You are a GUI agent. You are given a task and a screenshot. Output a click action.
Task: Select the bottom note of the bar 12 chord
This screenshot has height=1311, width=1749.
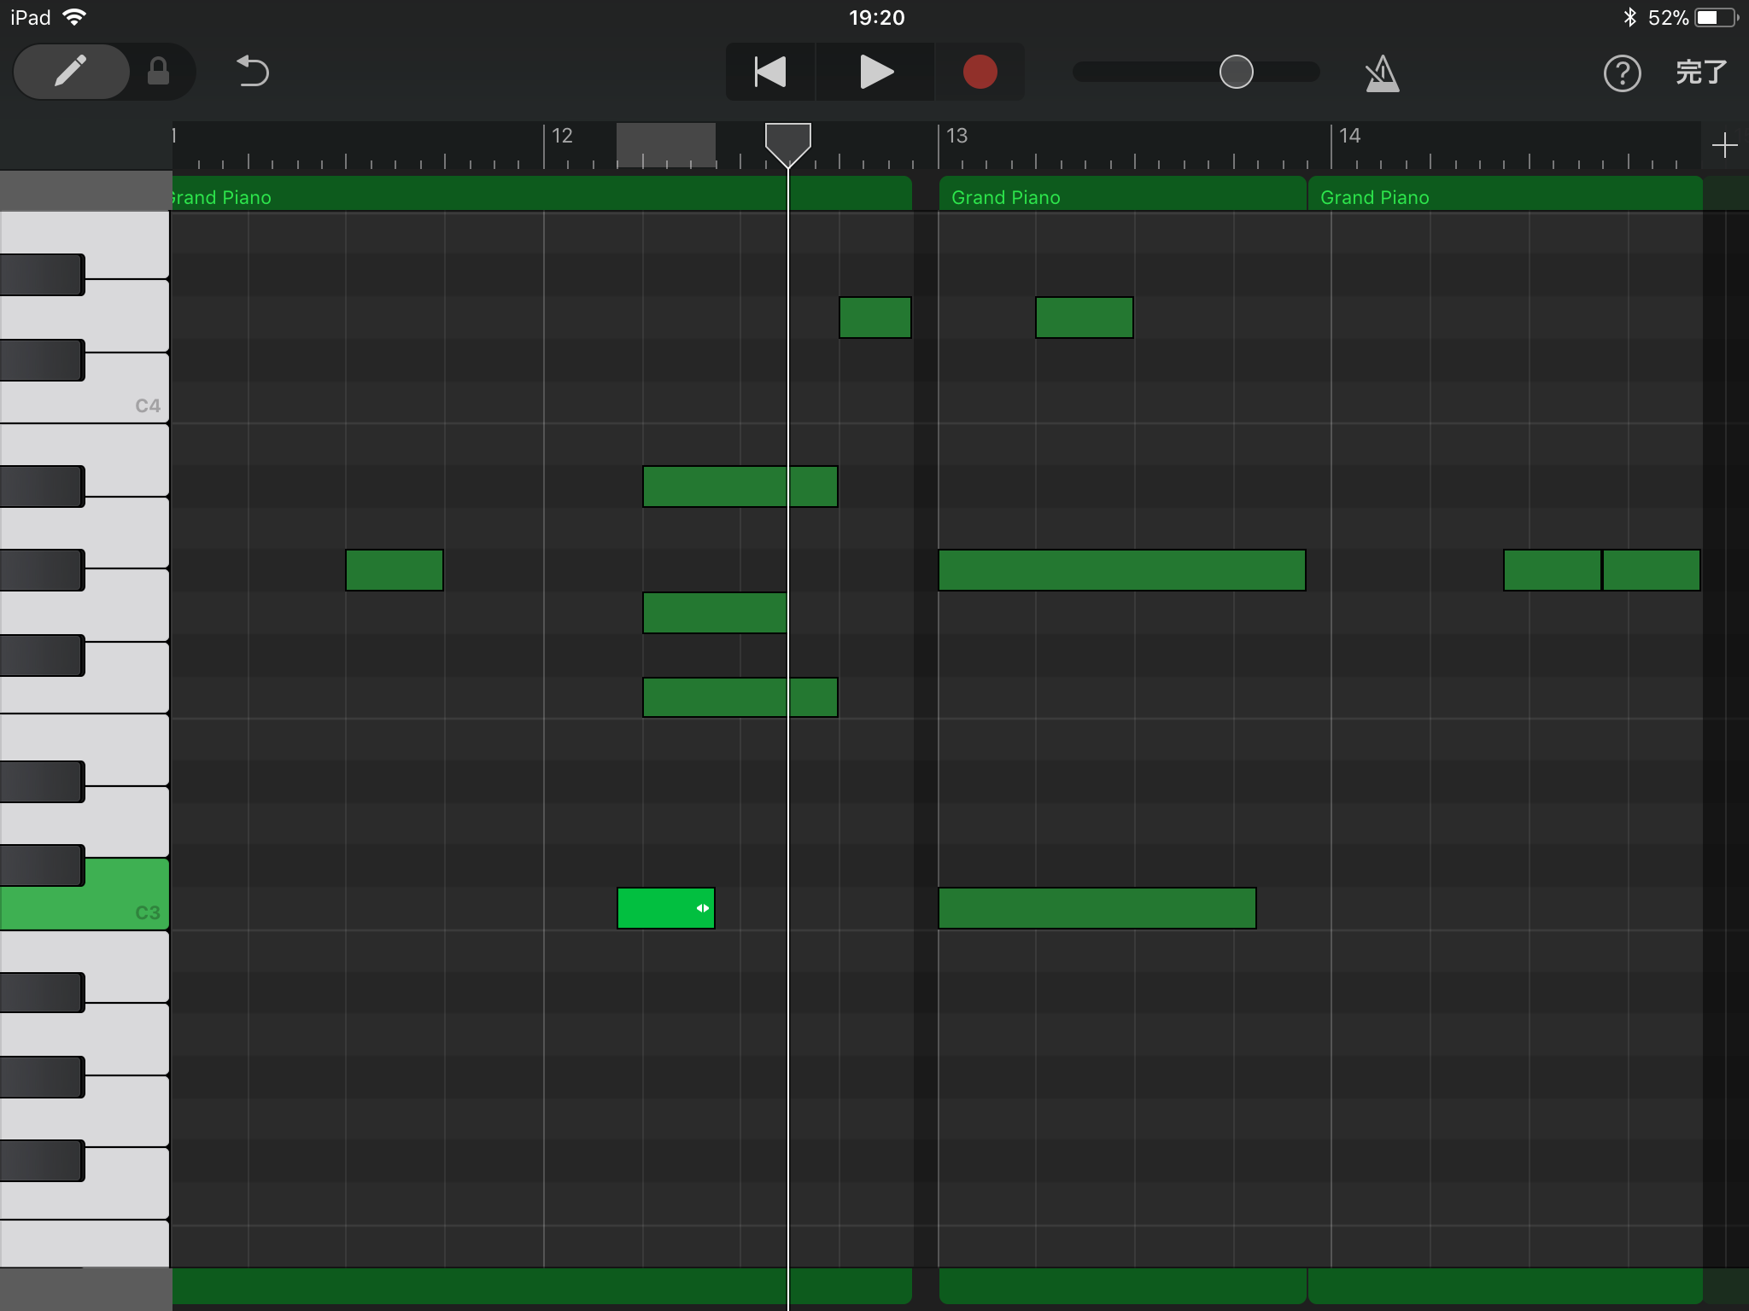[740, 697]
